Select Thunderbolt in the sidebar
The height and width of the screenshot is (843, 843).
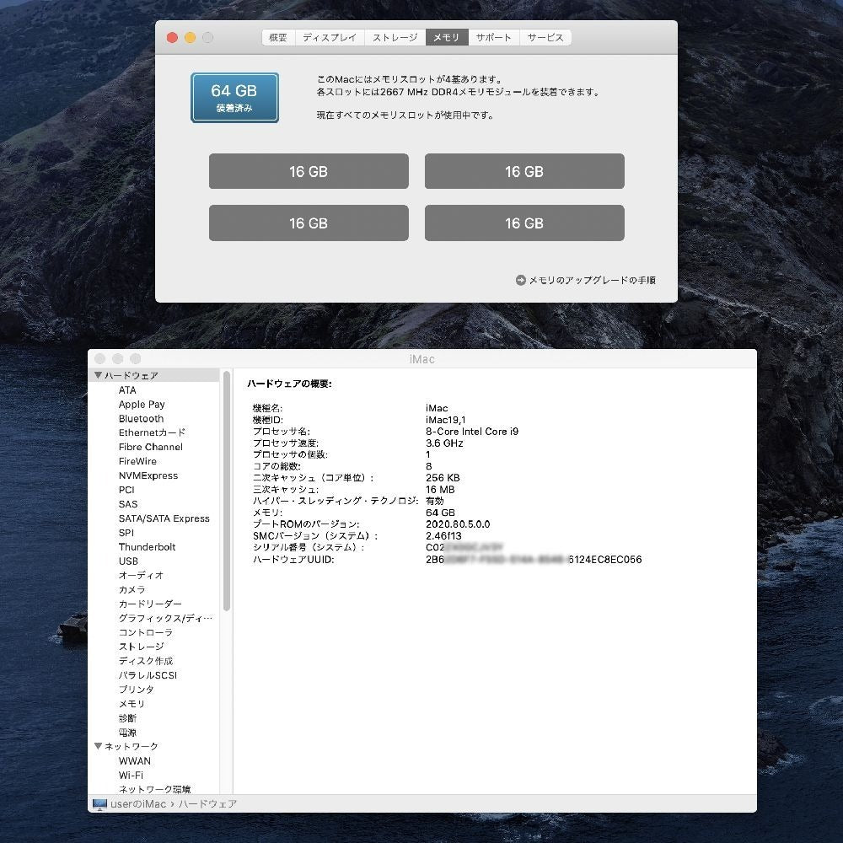coord(148,546)
